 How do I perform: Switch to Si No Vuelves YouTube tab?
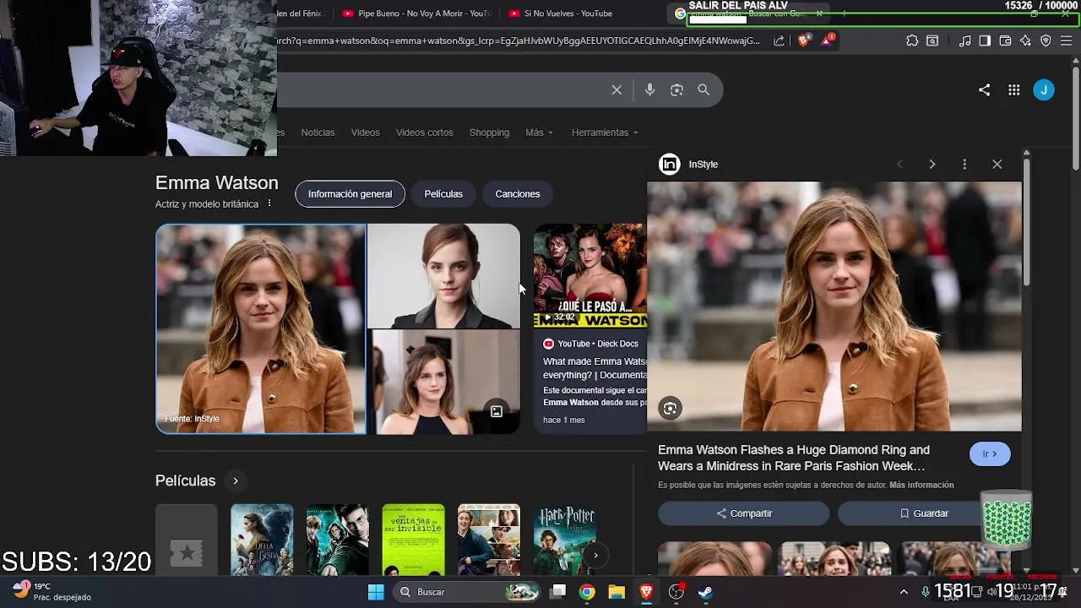[x=562, y=14]
